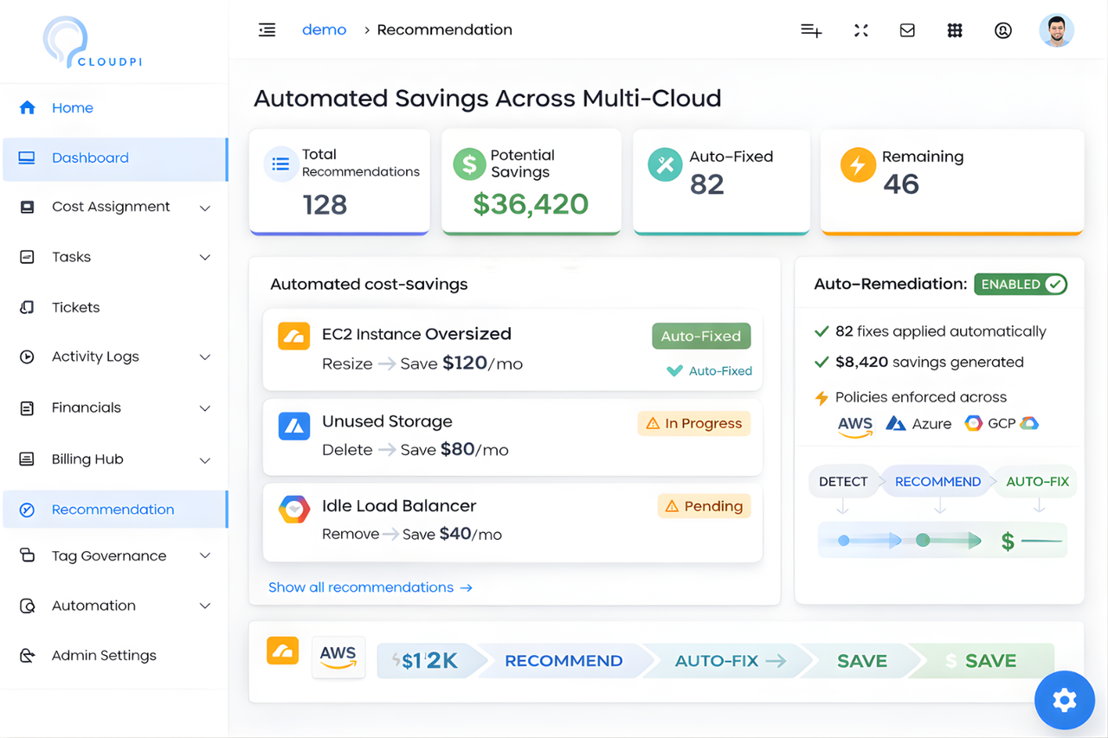Click the DETECT pipeline progress slider
1108x738 pixels.
[844, 540]
